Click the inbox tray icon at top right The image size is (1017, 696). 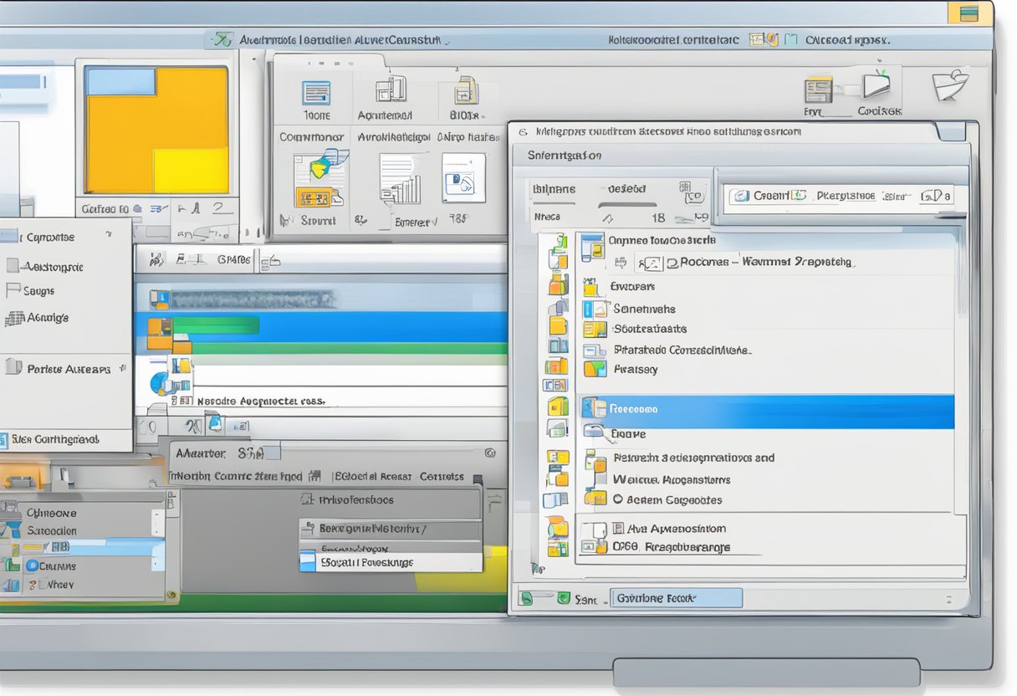(950, 86)
